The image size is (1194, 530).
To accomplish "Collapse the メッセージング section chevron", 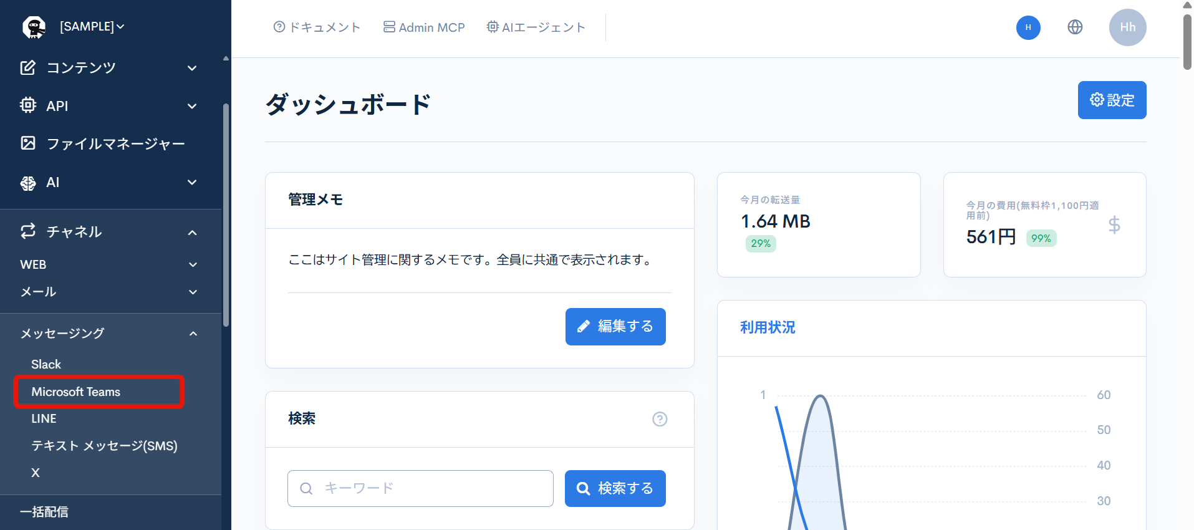I will pos(193,334).
